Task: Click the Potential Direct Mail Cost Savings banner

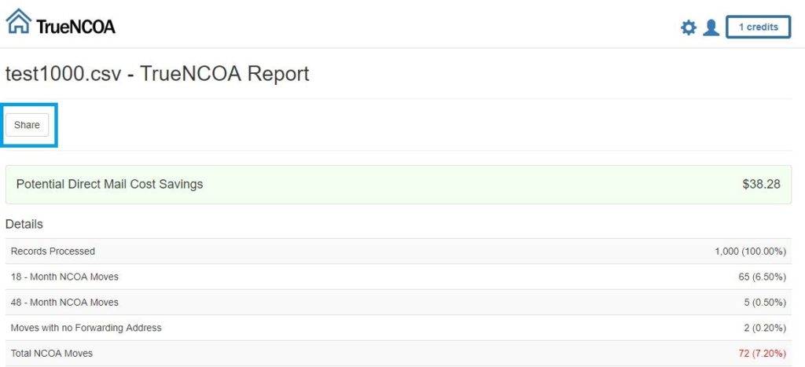Action: tap(399, 184)
